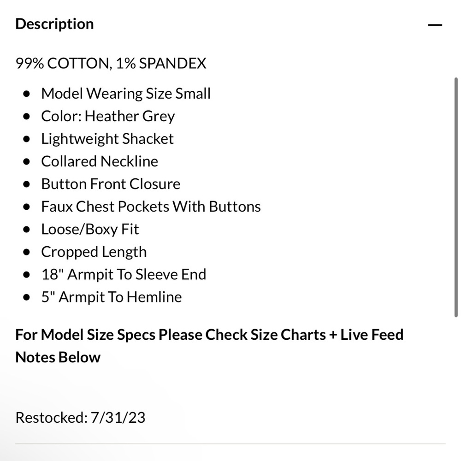Screen dimensions: 461x461
Task: Click the bullet point beside Cropped Length
Action: [27, 252]
